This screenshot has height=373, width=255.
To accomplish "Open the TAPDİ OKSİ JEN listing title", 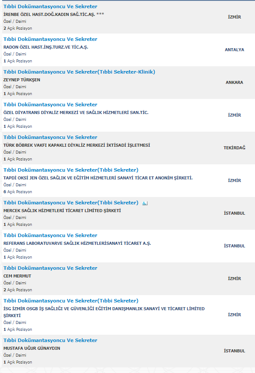I will pyautogui.click(x=71, y=170).
